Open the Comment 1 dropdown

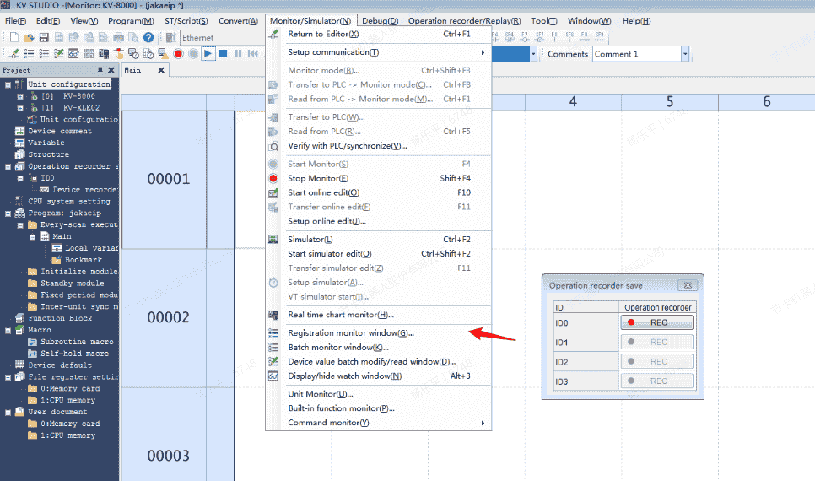click(684, 54)
